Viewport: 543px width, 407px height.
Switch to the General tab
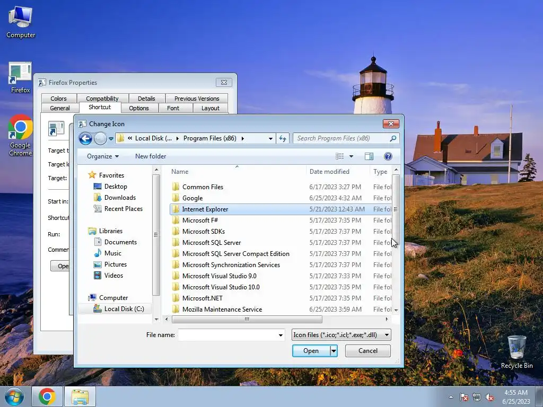click(x=59, y=108)
